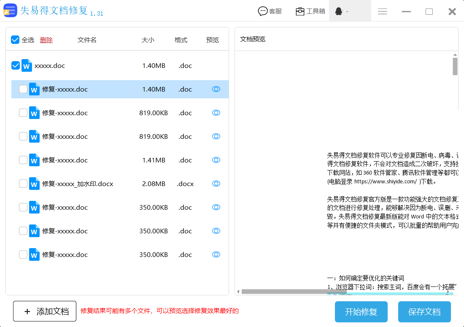Start repair with the 开始修复 button

click(361, 311)
